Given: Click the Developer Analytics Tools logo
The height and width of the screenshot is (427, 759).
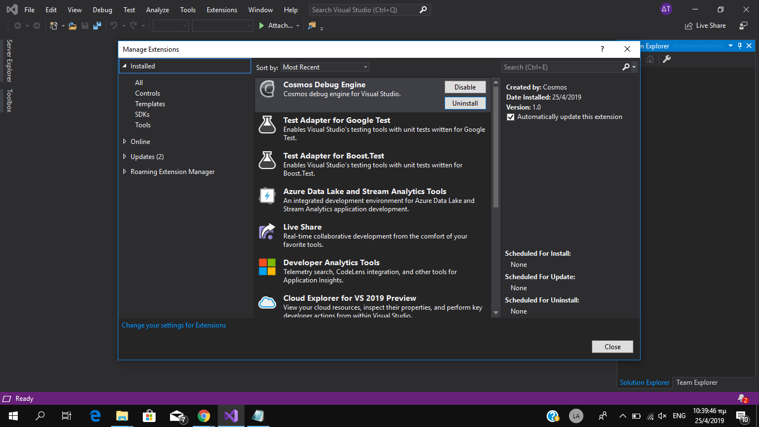Looking at the screenshot, I should coord(267,267).
